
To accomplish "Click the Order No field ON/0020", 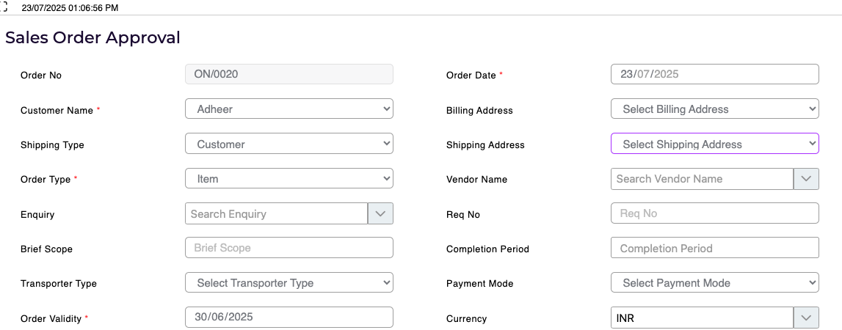I will pos(289,74).
